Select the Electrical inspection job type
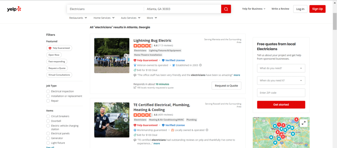Image resolution: width=337 pixels, height=148 pixels. click(x=48, y=91)
